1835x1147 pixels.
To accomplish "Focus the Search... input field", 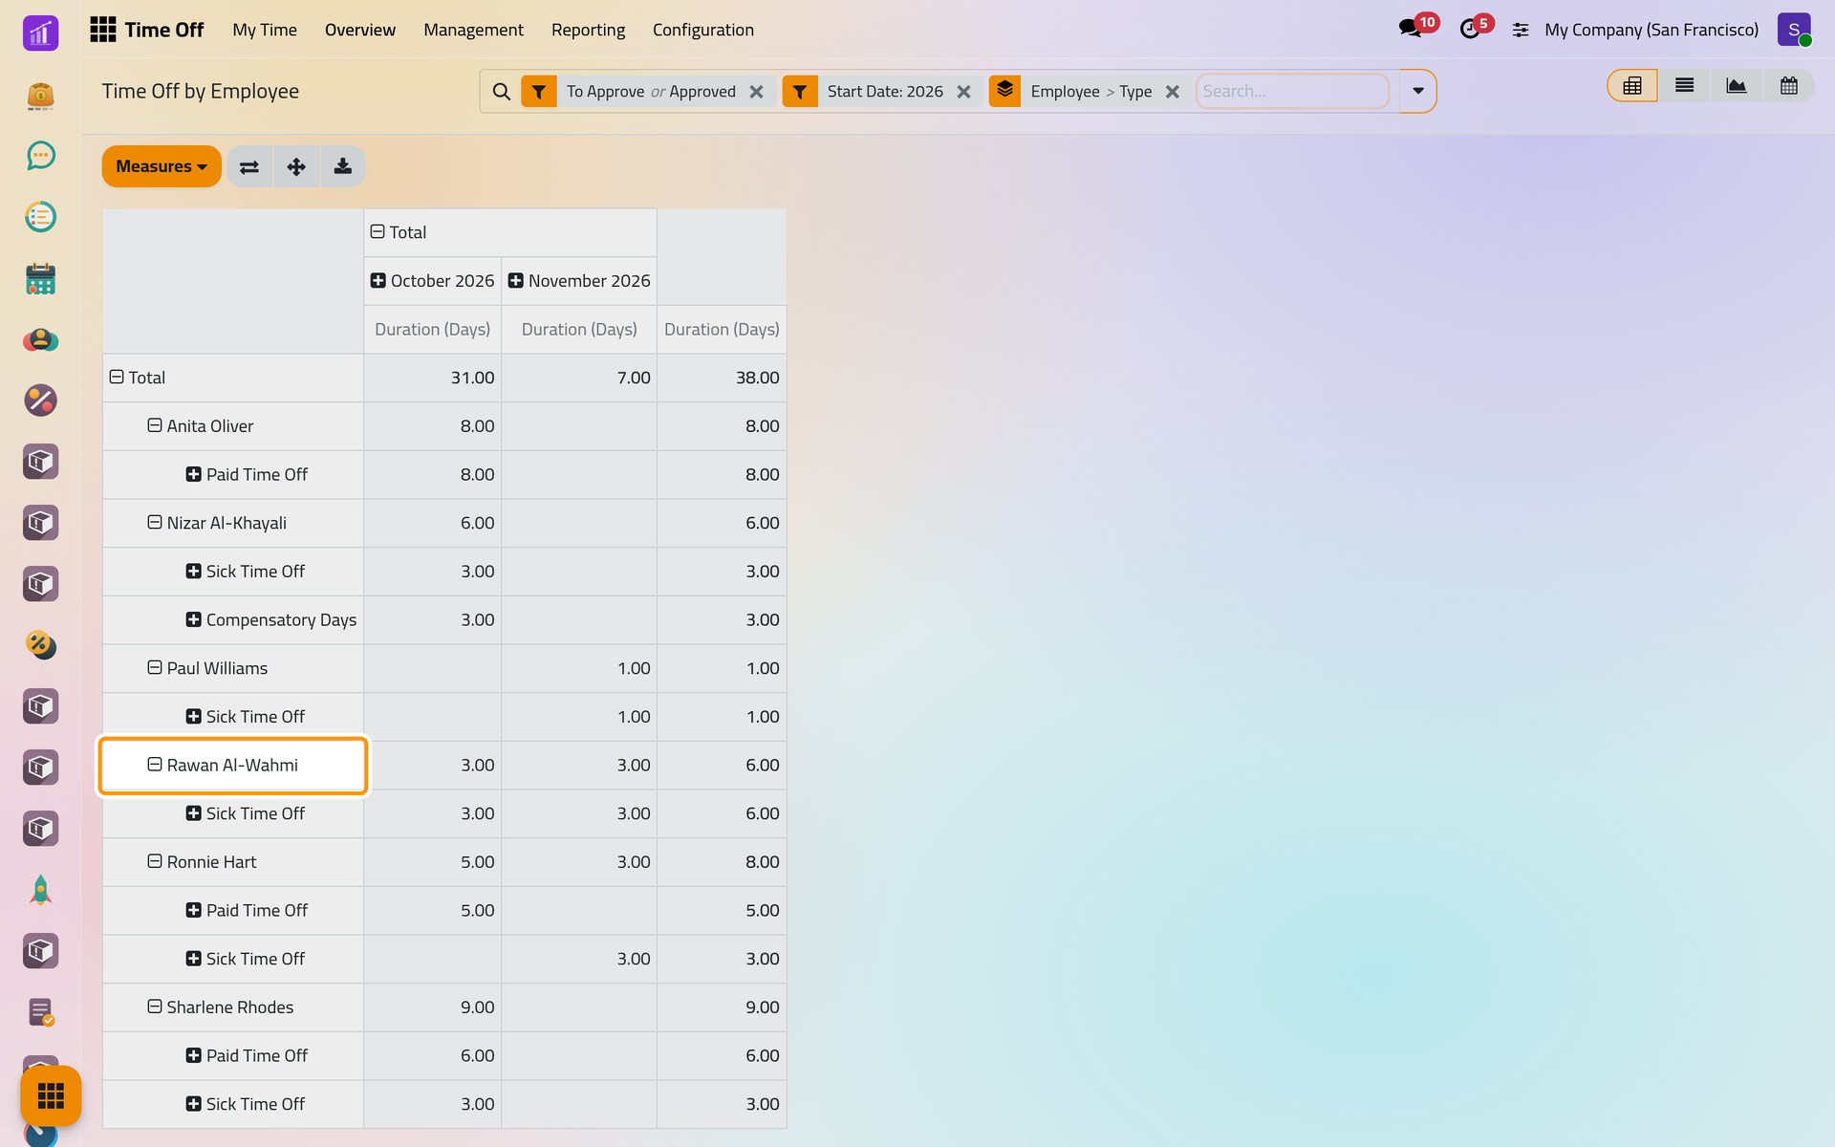I will (1292, 92).
